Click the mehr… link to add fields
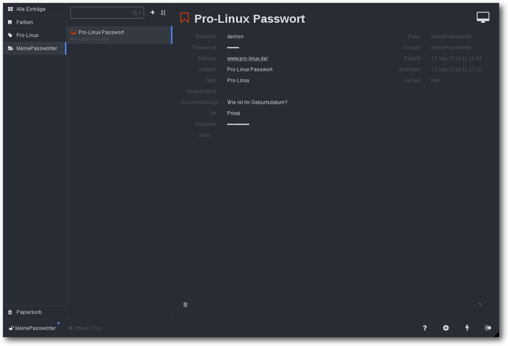Image resolution: width=508 pixels, height=346 pixels. [207, 135]
